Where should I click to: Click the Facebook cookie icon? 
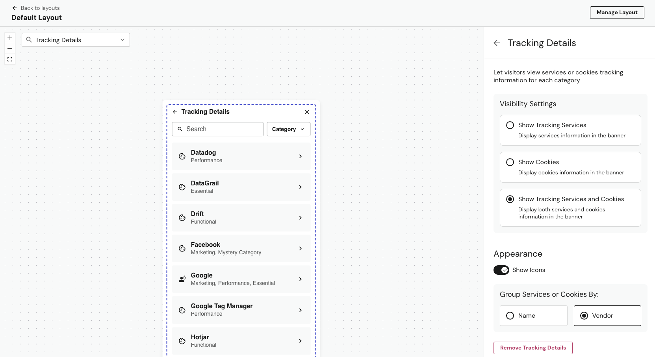[x=182, y=248]
